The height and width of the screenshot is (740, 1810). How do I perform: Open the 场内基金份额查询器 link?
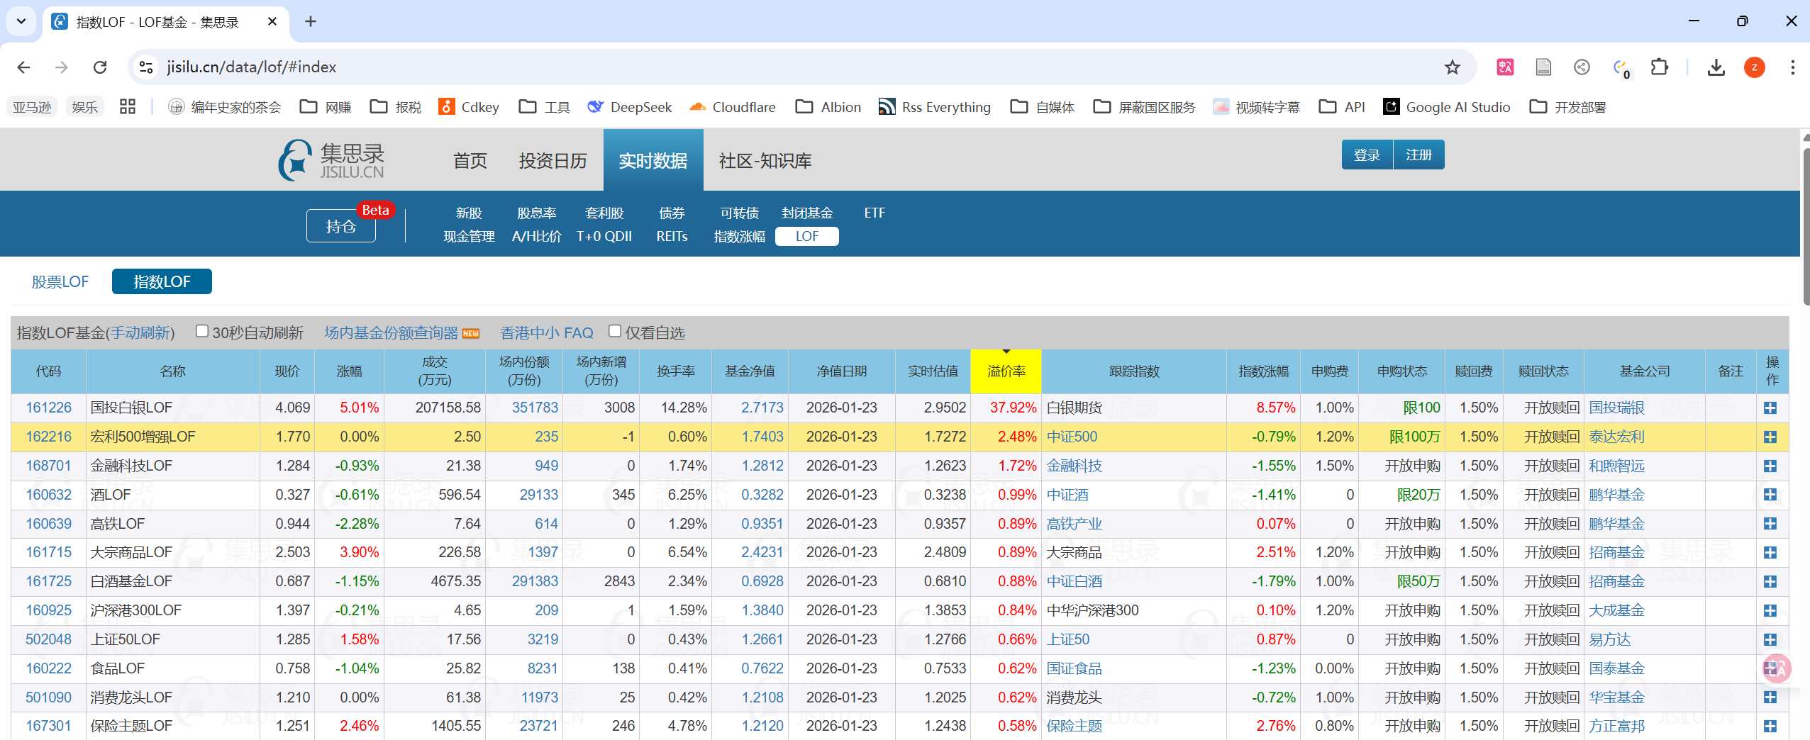pyautogui.click(x=391, y=332)
